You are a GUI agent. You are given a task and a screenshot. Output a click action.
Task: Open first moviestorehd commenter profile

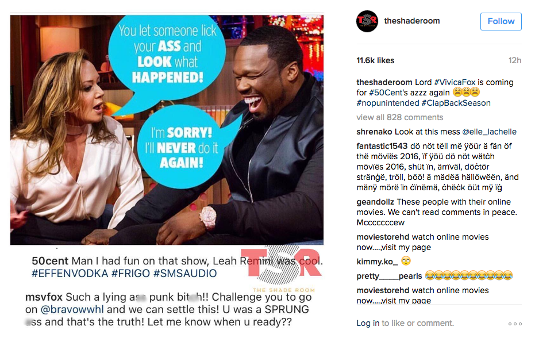383,237
